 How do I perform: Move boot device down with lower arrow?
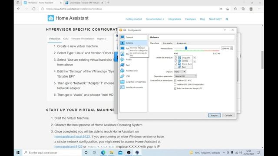(x=195, y=62)
